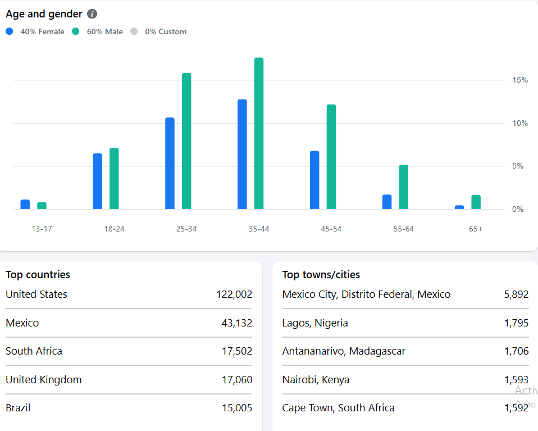This screenshot has height=431, width=538.
Task: Click the 65+ age group label
Action: (x=476, y=229)
